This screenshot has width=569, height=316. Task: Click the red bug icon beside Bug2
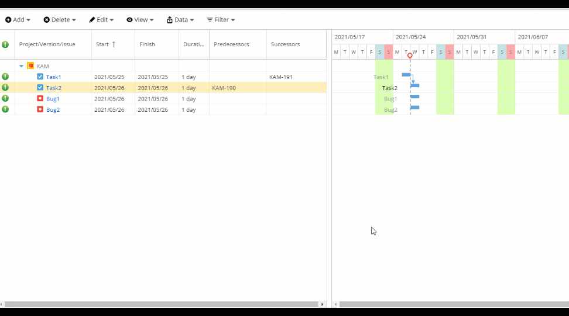click(40, 109)
